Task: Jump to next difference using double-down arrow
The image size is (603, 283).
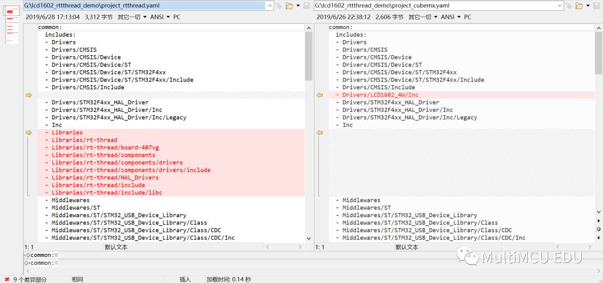Action: coord(599,237)
